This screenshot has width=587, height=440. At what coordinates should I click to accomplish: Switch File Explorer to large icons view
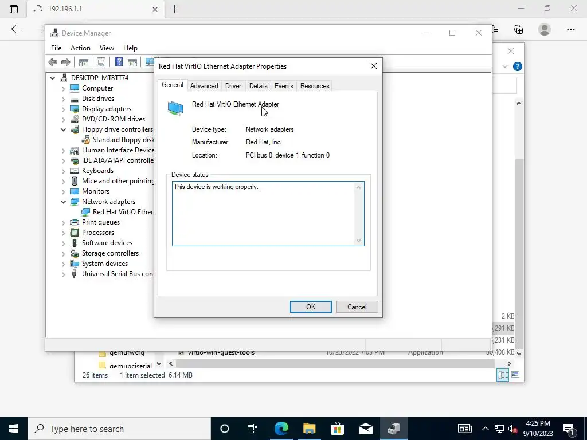coord(515,375)
